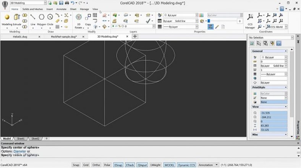301x168 pixels.
Task: Toggle Polar tracking
Action: tap(107, 165)
